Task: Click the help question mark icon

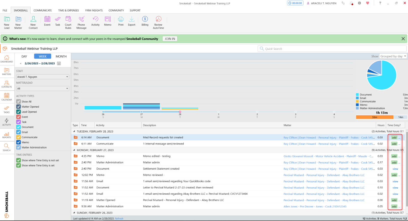Action: [380, 3]
